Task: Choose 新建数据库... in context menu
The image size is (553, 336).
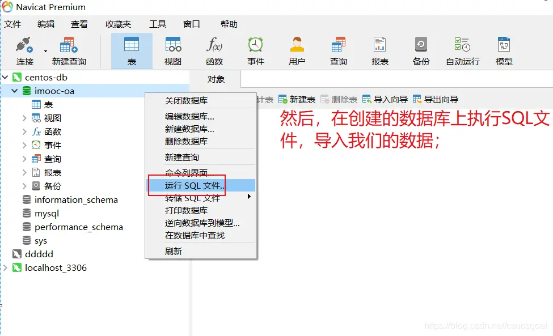Action: 201,129
